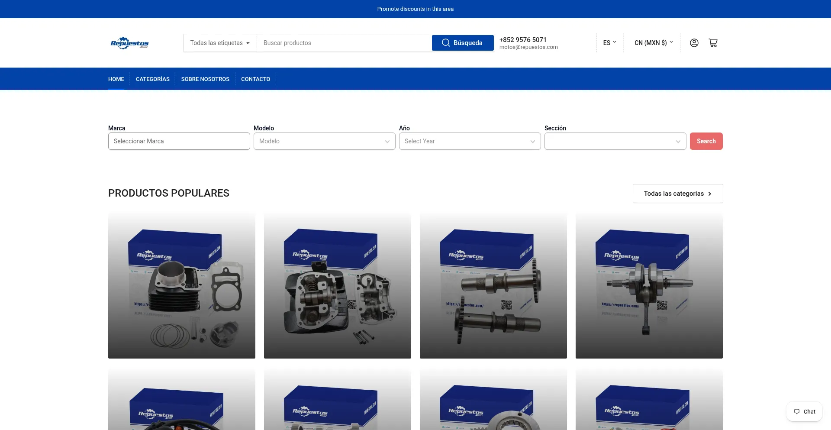This screenshot has width=831, height=430.
Task: Click the red Search button
Action: (x=706, y=141)
